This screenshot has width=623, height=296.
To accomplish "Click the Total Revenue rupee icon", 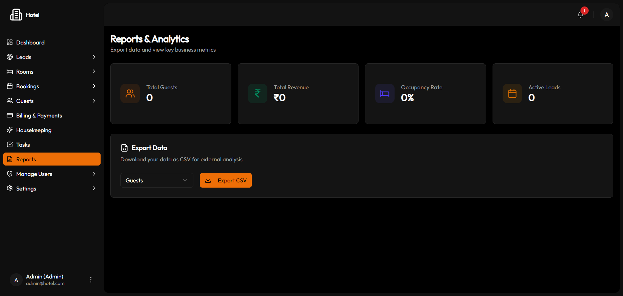I will point(257,93).
